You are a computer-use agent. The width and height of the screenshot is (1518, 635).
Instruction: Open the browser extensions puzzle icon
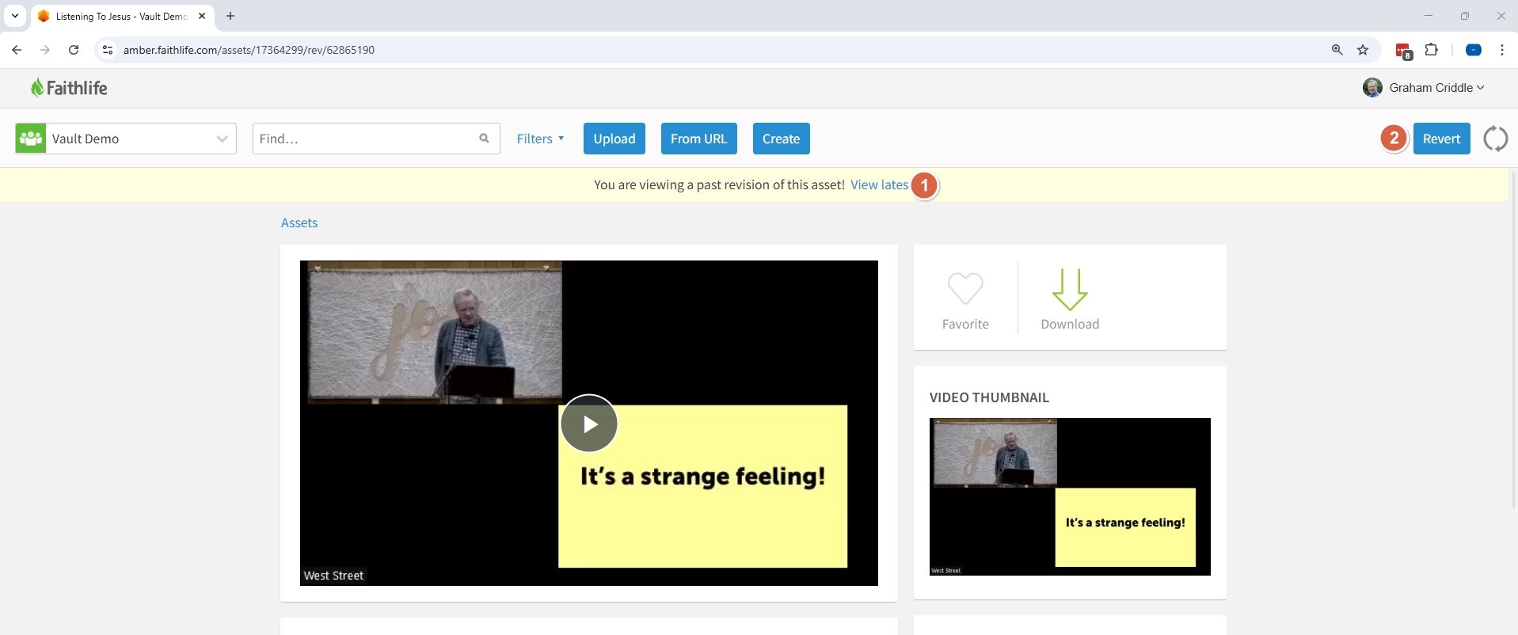coord(1431,50)
